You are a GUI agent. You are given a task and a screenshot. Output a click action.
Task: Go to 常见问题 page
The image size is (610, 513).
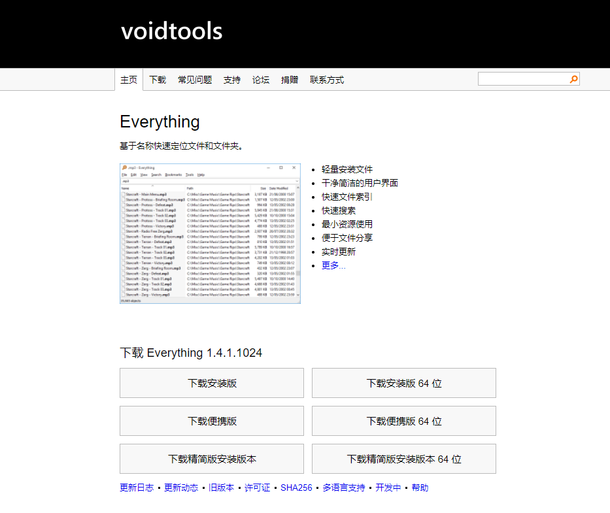(x=195, y=80)
